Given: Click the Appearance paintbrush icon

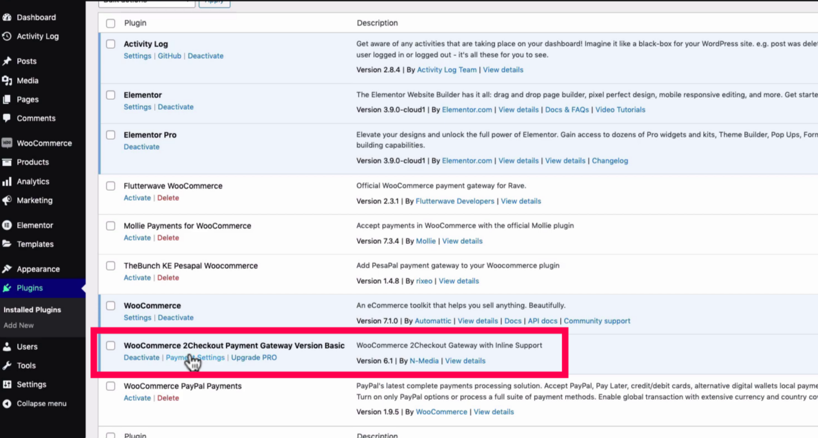Looking at the screenshot, I should 7,269.
